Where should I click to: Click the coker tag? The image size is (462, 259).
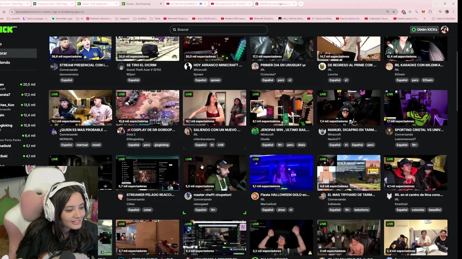(147, 210)
